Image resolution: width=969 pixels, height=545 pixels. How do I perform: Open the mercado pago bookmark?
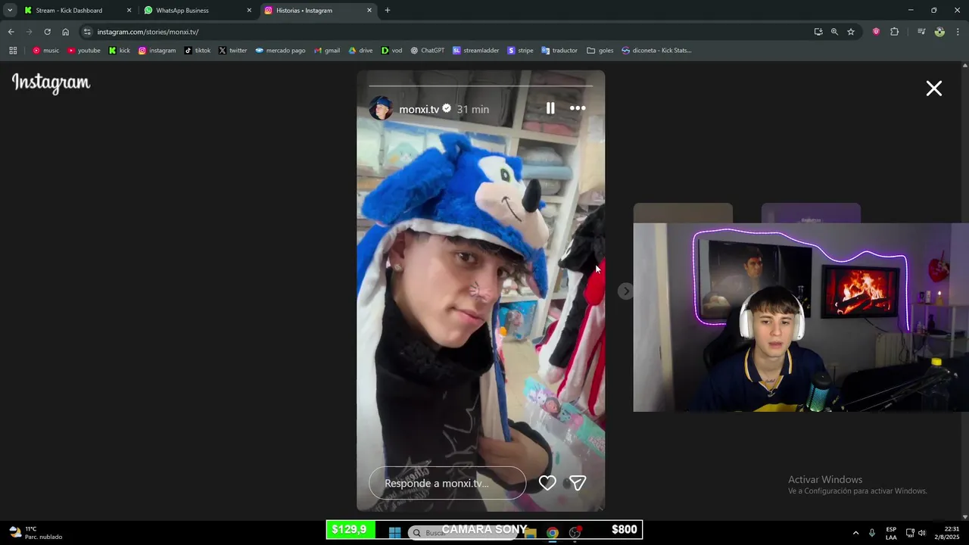pos(280,51)
